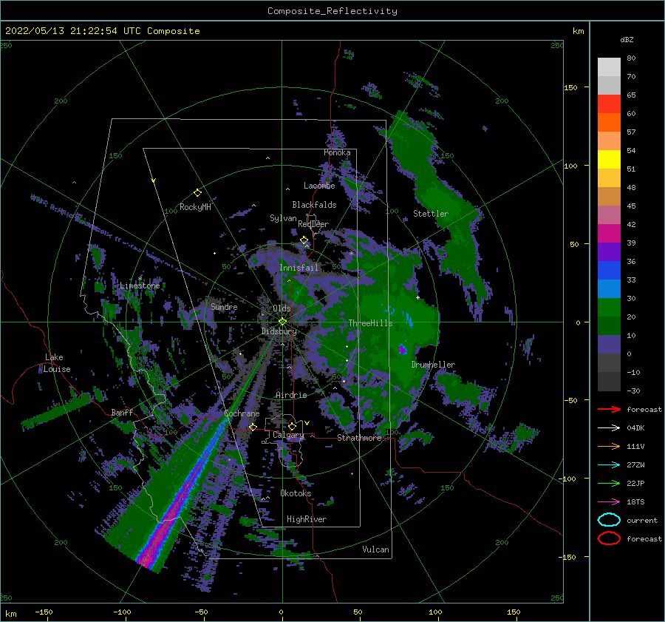Click the yellow station marker near Cochrane

click(253, 427)
